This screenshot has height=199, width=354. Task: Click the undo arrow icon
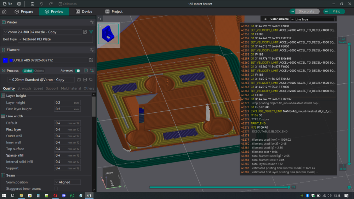click(x=41, y=4)
